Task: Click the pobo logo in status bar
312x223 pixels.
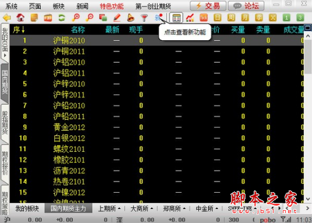Action: coord(268,220)
